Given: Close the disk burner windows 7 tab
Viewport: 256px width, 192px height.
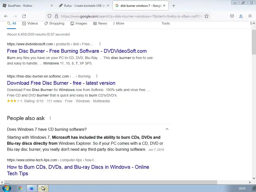Looking at the screenshot, I should click(164, 5).
